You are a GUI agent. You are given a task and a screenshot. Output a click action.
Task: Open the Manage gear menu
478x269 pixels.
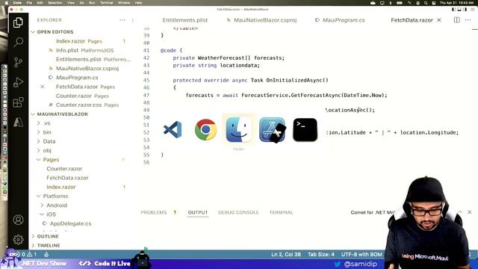click(x=18, y=239)
